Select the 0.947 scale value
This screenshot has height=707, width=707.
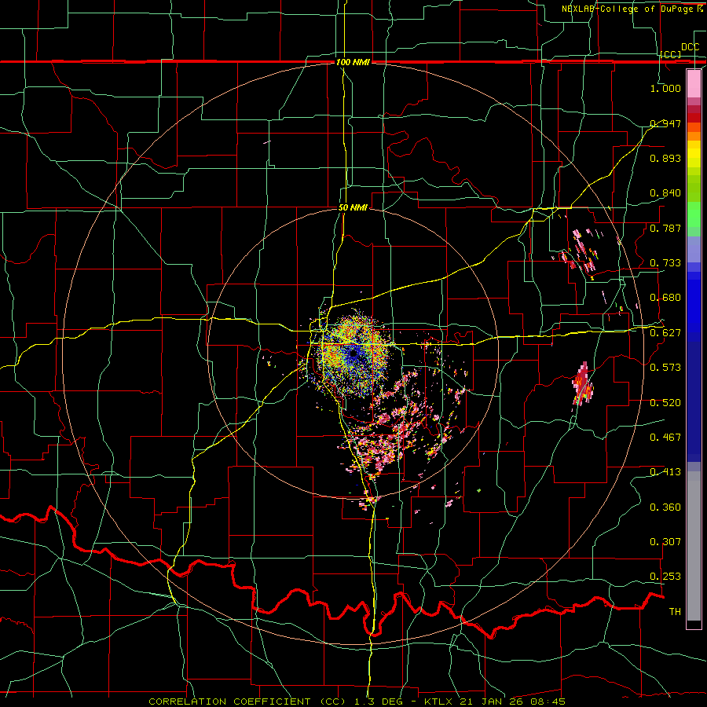(665, 123)
